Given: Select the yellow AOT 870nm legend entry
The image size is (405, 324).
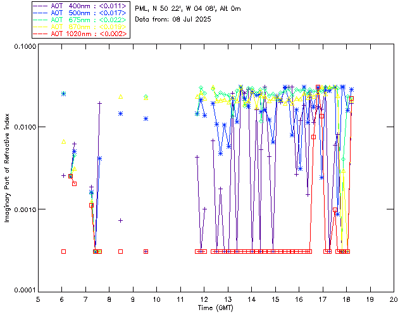Looking at the screenshot, I should [80, 26].
